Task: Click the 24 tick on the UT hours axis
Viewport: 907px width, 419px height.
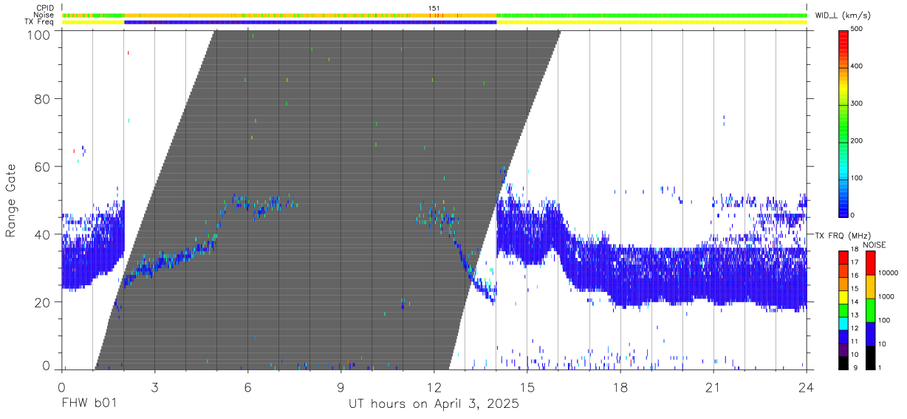Action: point(807,386)
